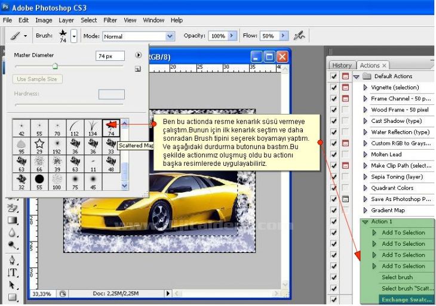
Task: Toggle the checkbox for Default Actions
Action: point(334,76)
